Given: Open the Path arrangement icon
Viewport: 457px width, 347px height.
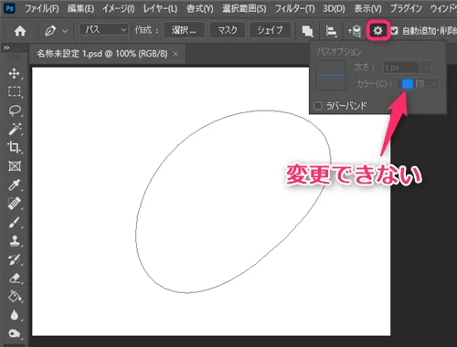Looking at the screenshot, I should tap(355, 30).
